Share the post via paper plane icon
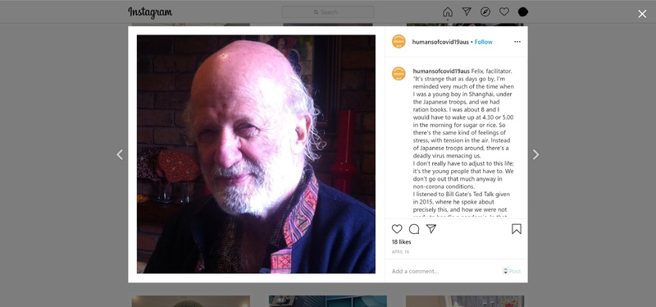The width and height of the screenshot is (656, 307). tap(431, 229)
